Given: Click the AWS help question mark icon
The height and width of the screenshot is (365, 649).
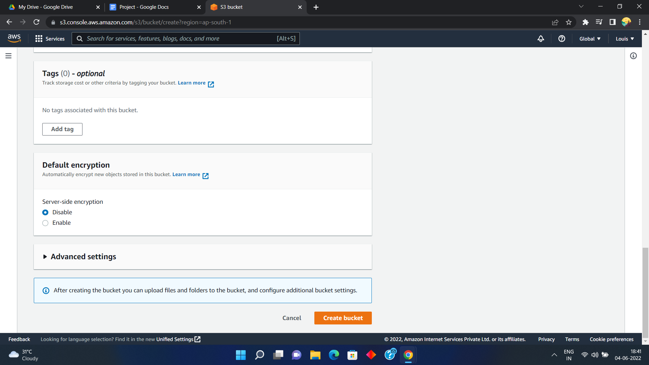Looking at the screenshot, I should point(561,39).
